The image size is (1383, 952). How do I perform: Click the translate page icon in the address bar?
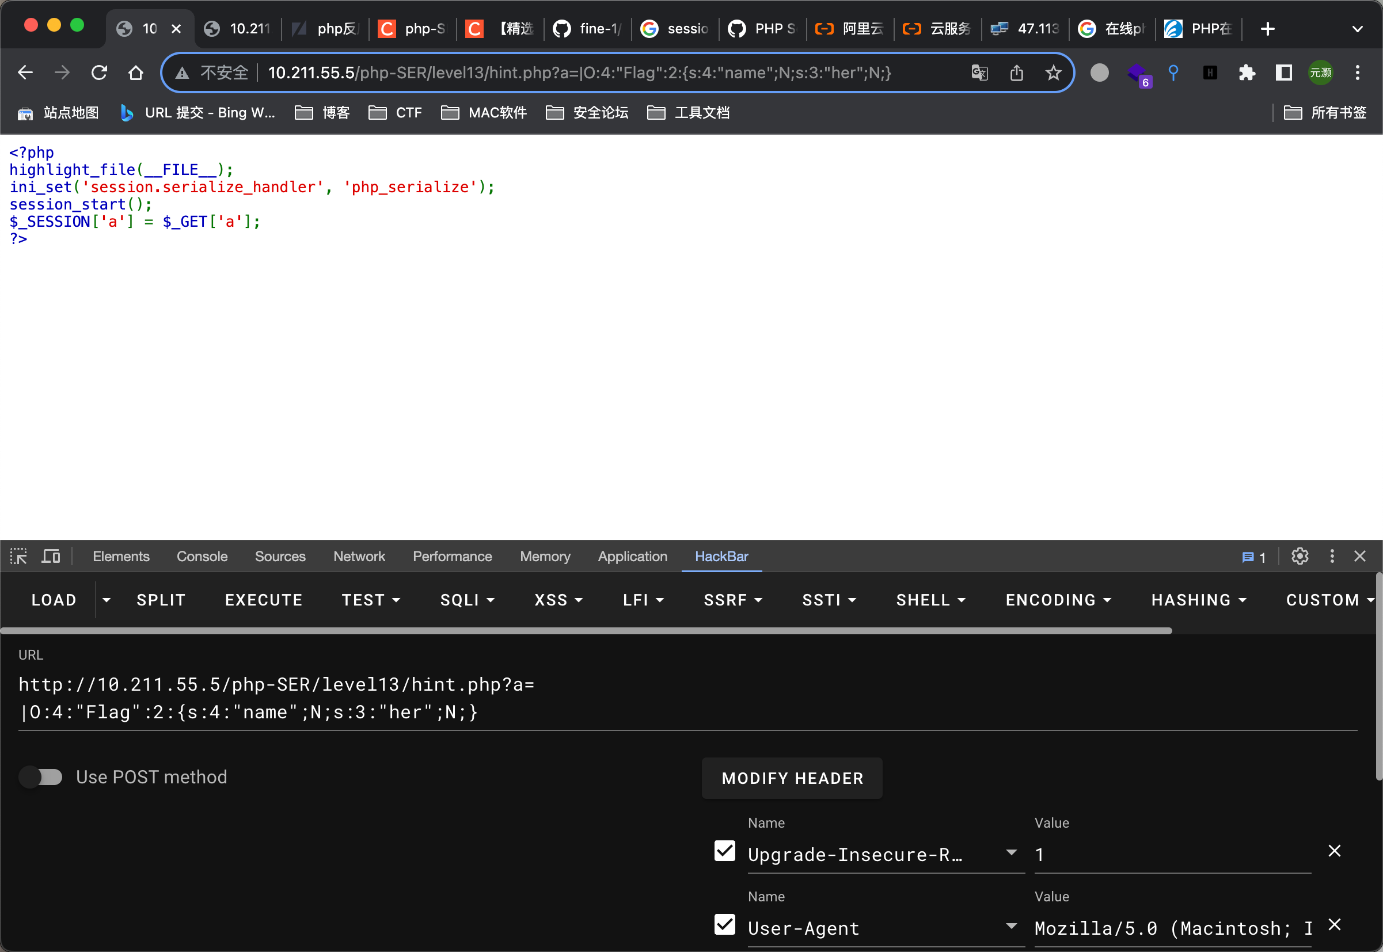coord(980,73)
